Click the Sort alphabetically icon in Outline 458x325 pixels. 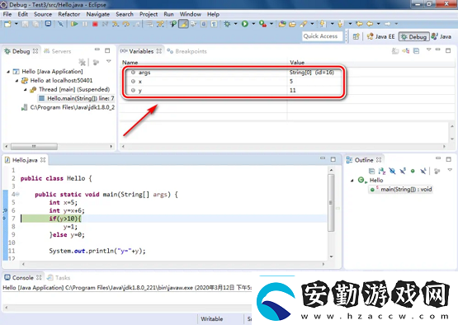pos(382,171)
